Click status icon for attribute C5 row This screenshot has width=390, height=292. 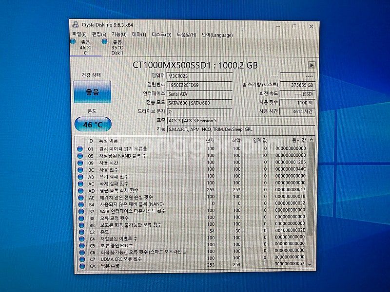click(82, 246)
